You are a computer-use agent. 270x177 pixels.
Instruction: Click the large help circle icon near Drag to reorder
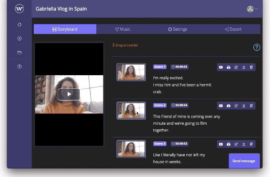[256, 47]
